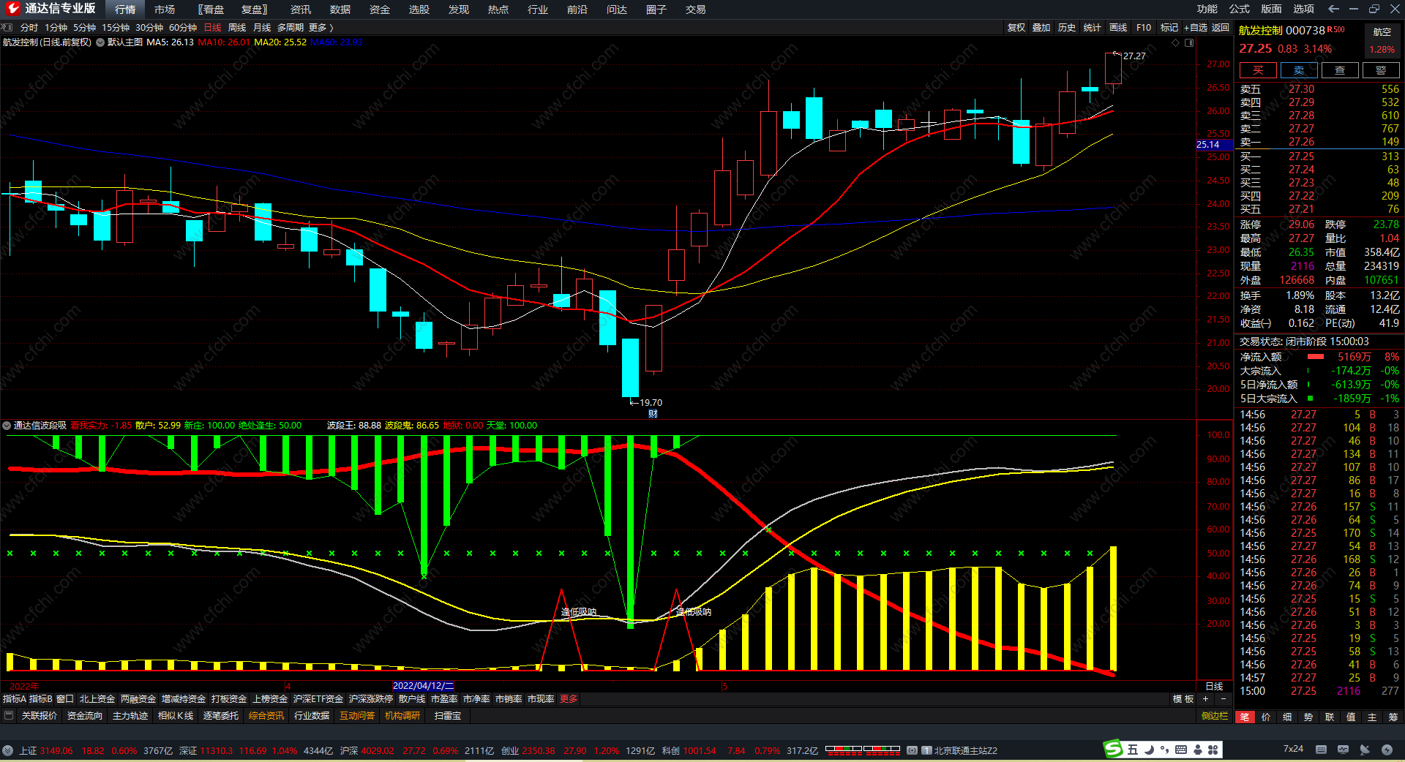Click the back arrow in title bar

(1333, 9)
